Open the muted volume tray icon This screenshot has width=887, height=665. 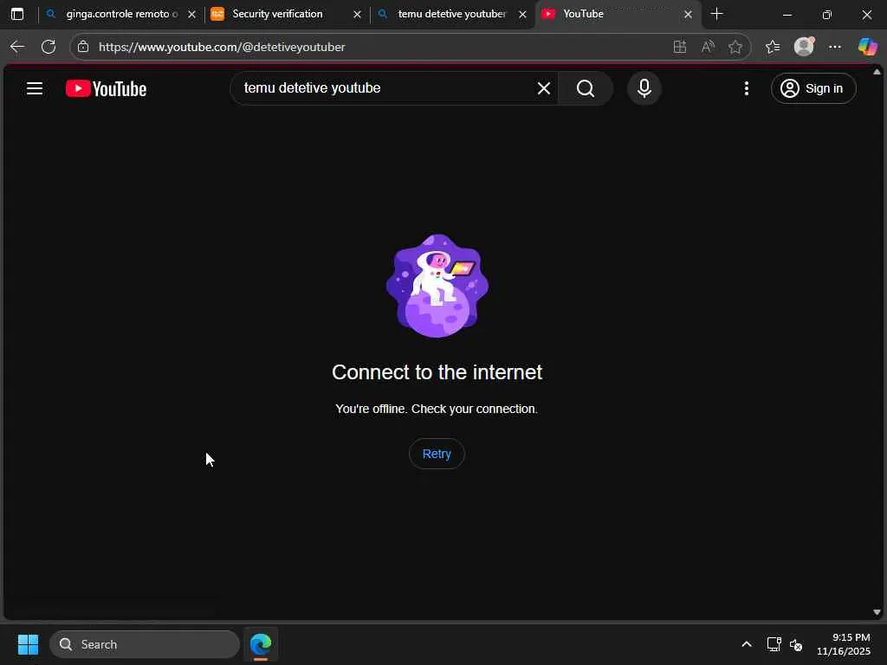796,644
